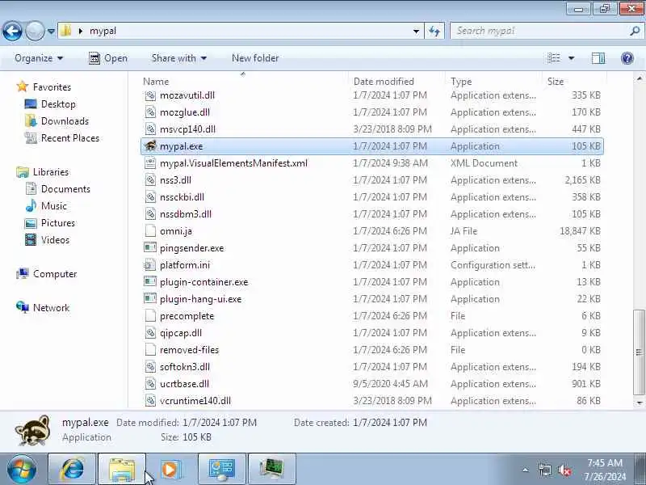This screenshot has width=646, height=485.
Task: Open the Windows Start menu
Action: (x=22, y=470)
